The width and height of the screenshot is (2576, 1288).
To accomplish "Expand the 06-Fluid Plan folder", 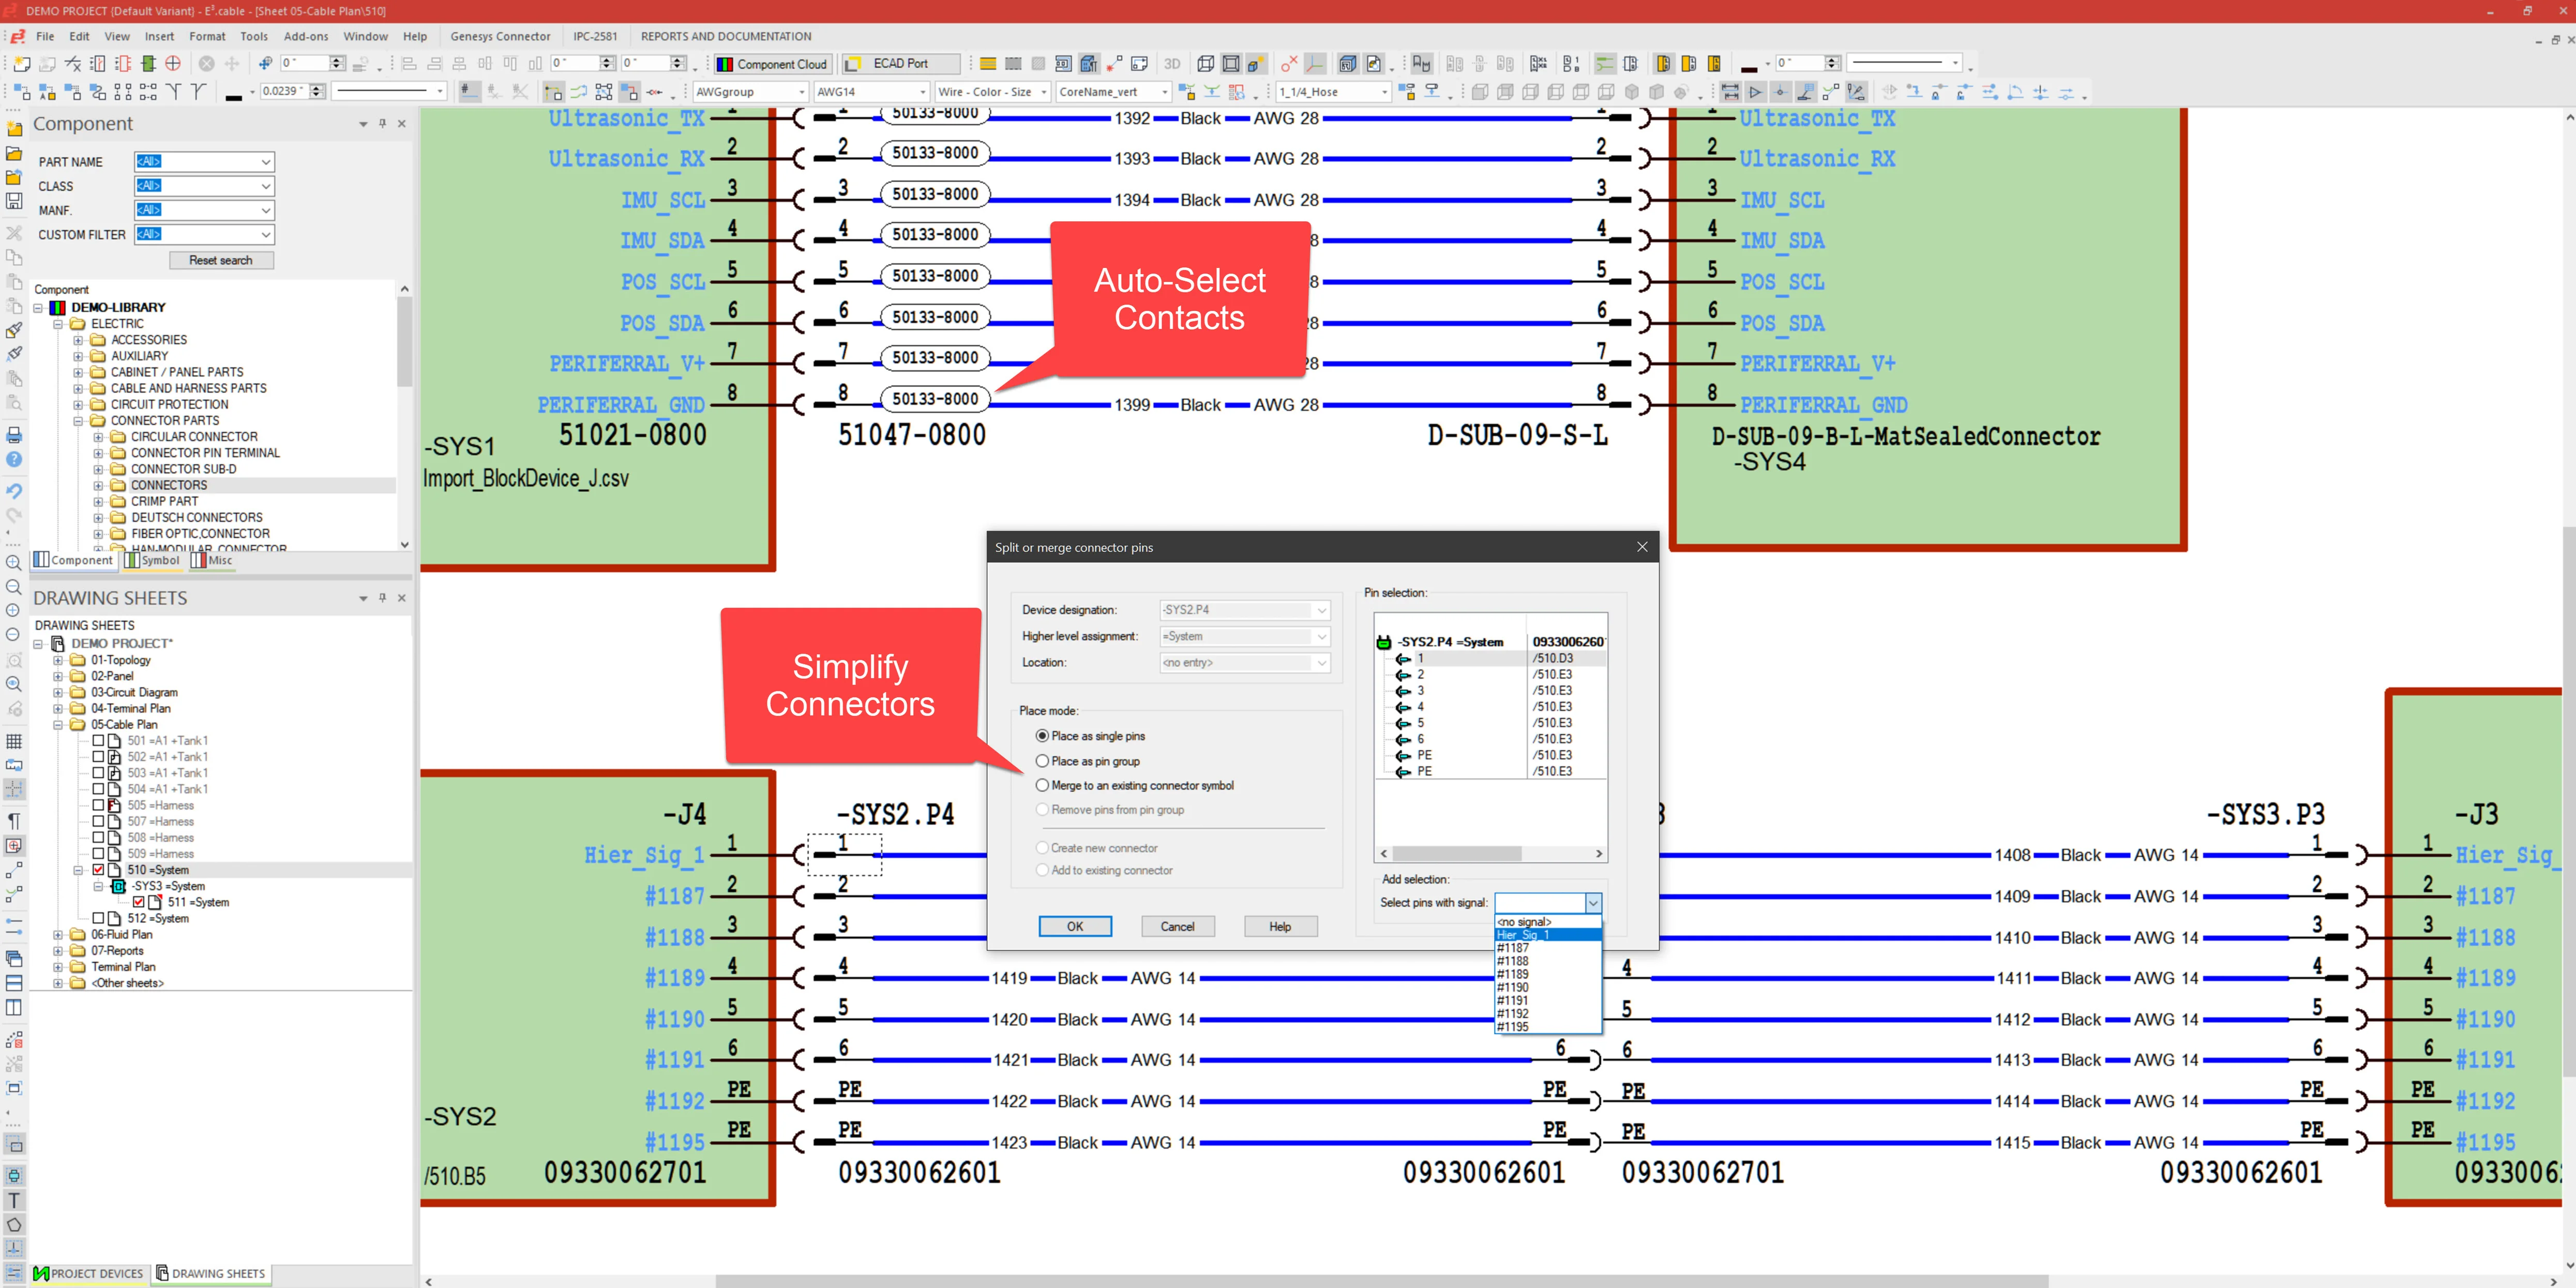I will click(58, 934).
